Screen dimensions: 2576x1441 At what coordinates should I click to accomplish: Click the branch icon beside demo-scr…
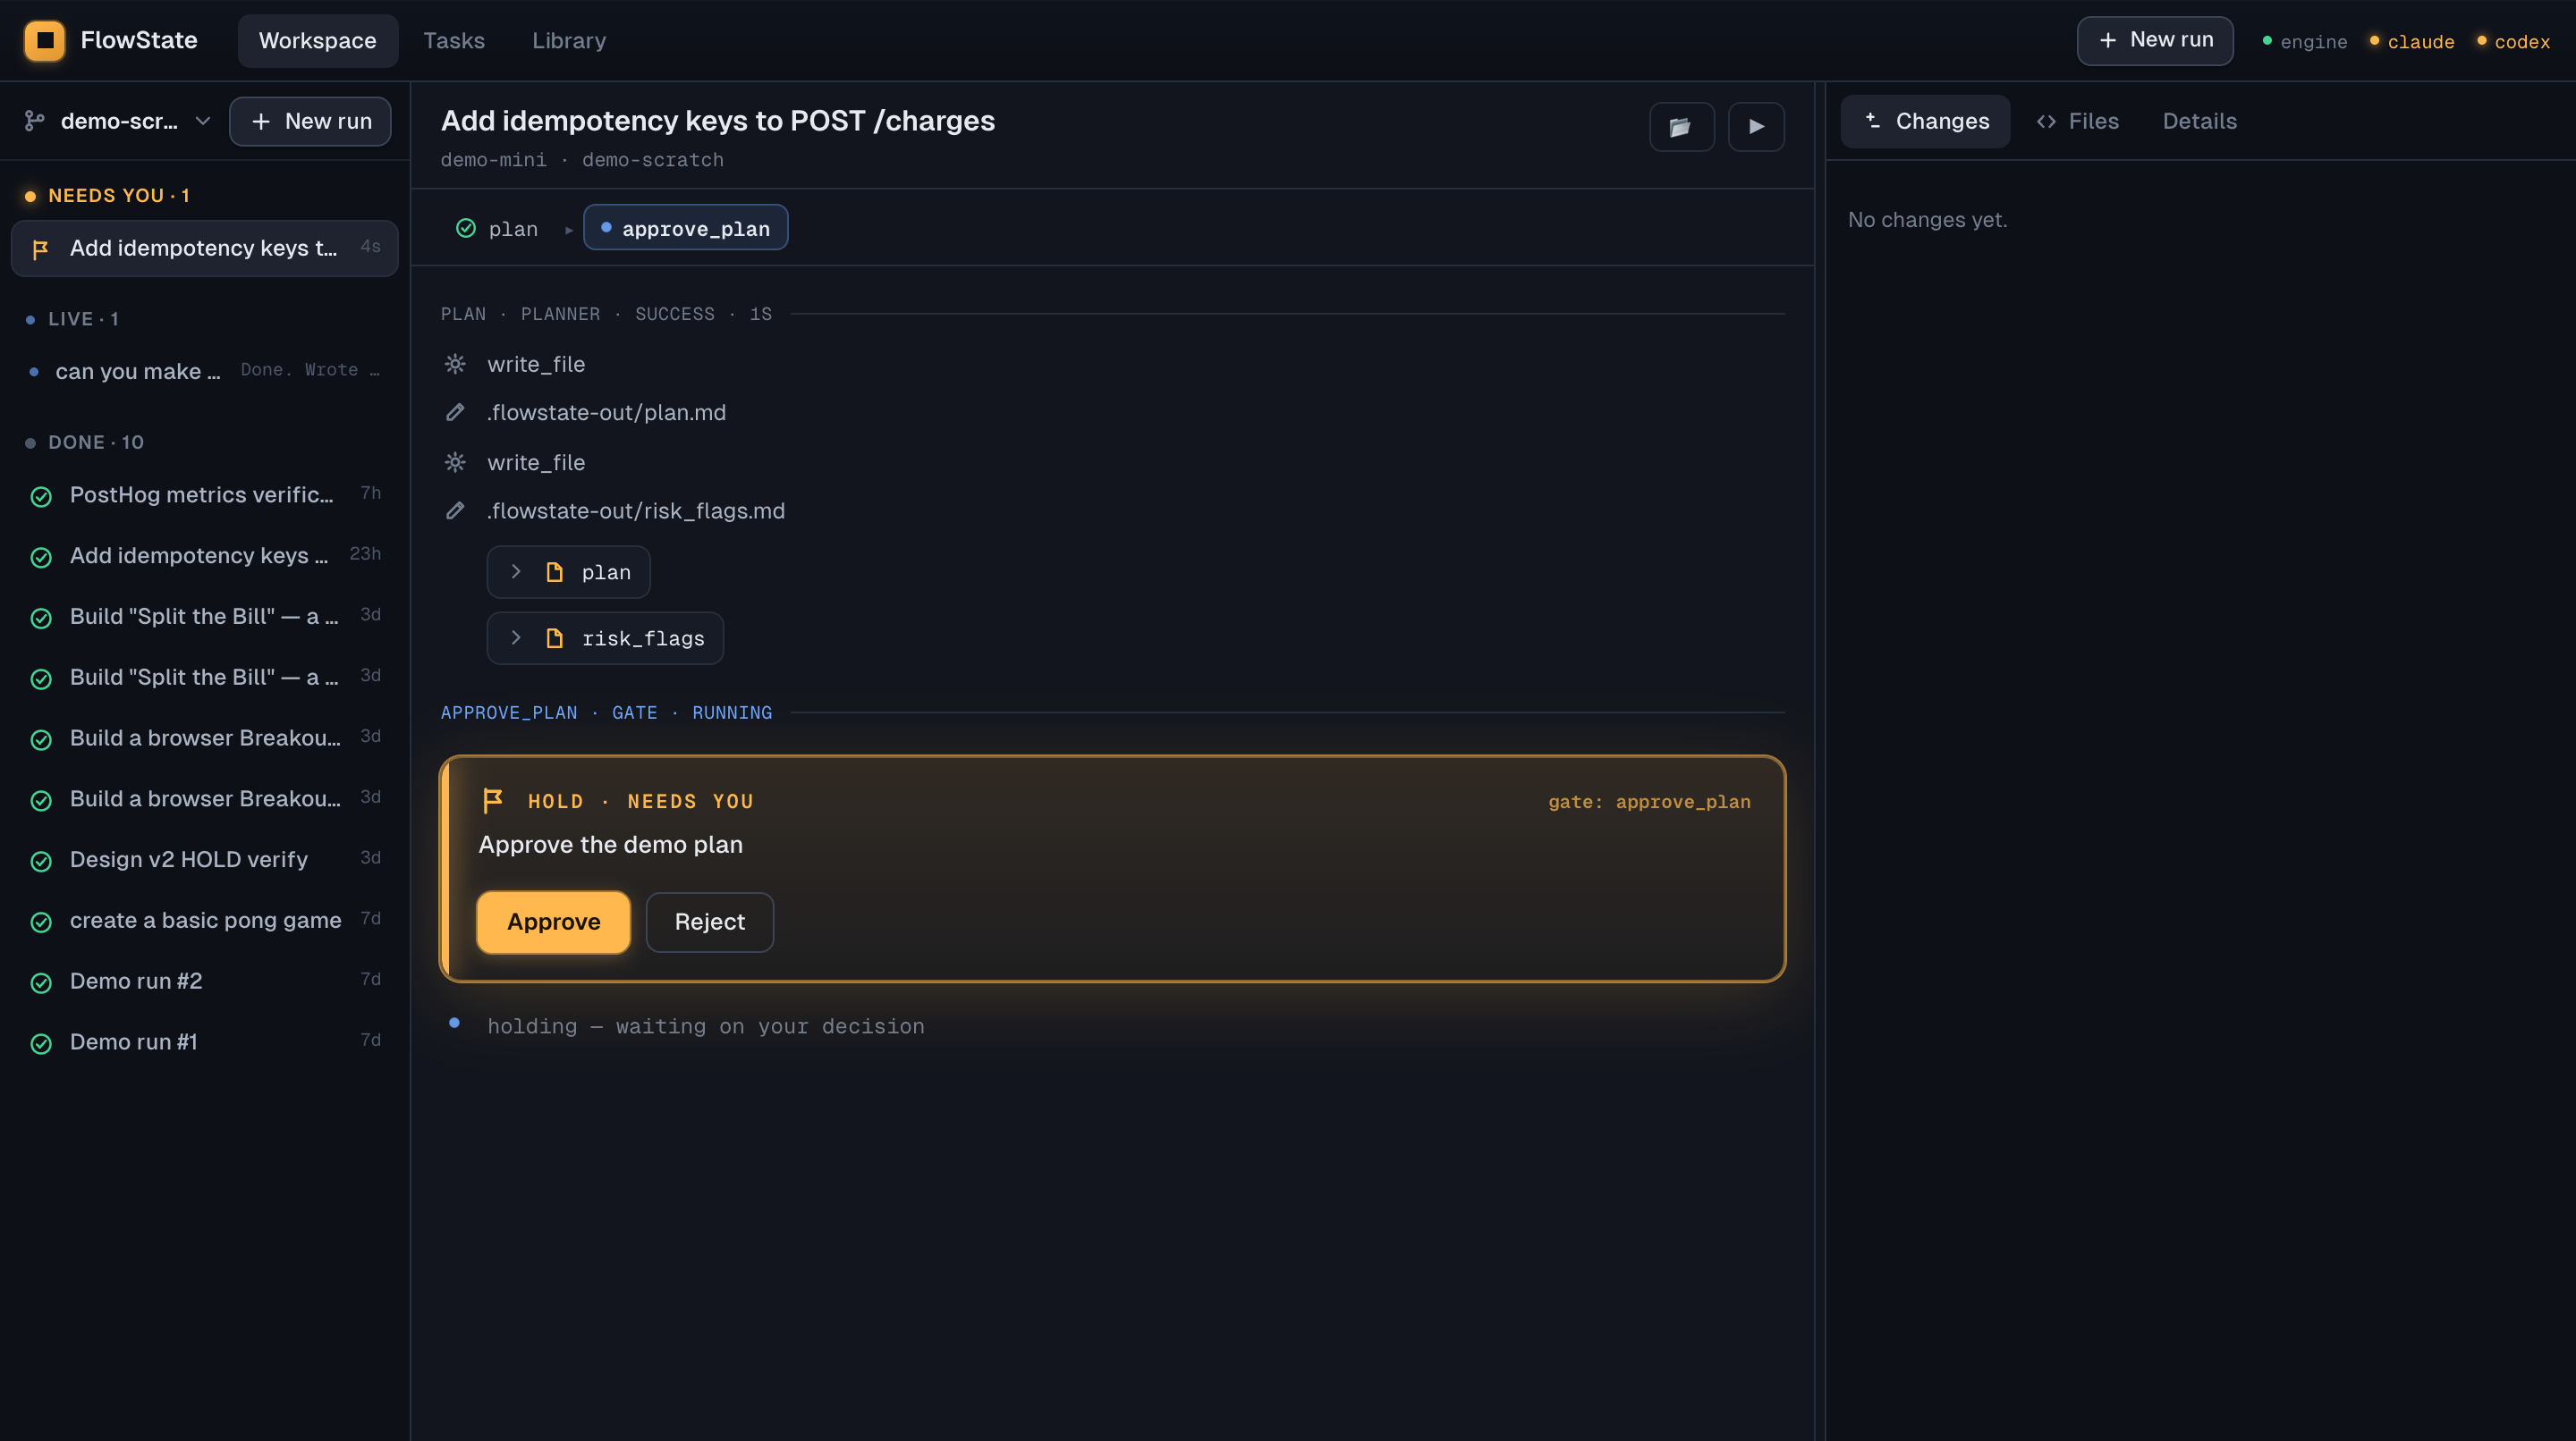point(35,121)
